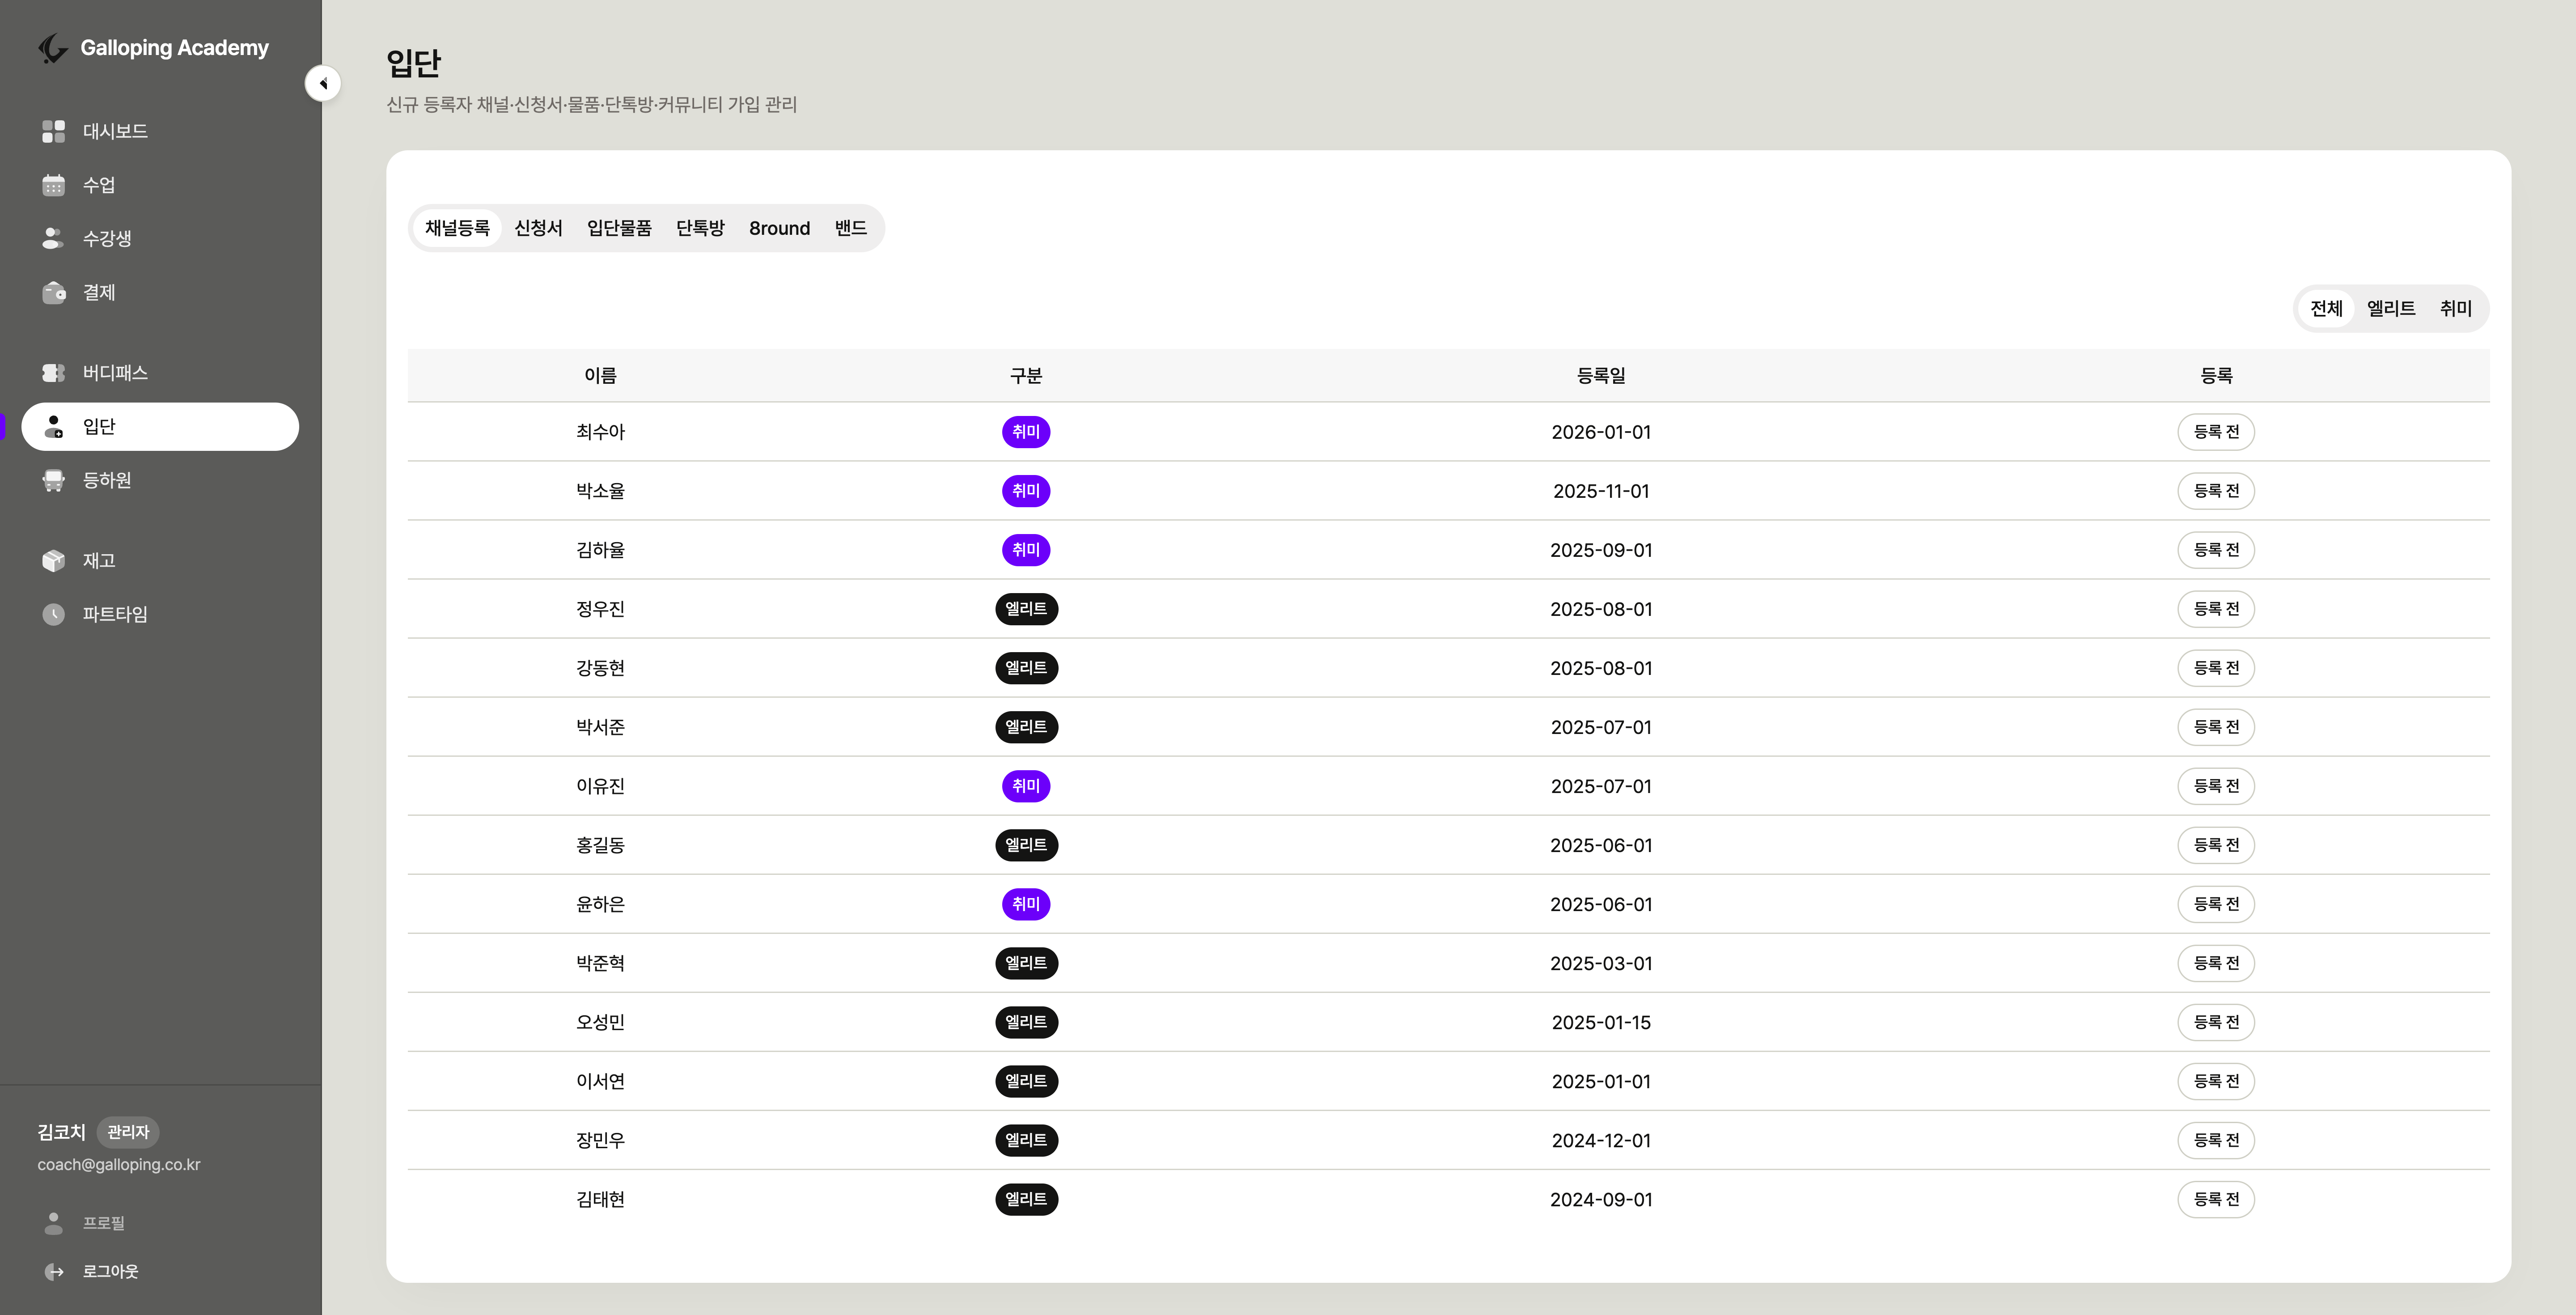Click the 취미 badge for 최수아
This screenshot has height=1315, width=2576.
(1026, 432)
